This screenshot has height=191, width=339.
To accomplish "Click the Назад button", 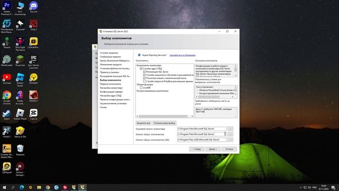I will [197, 149].
